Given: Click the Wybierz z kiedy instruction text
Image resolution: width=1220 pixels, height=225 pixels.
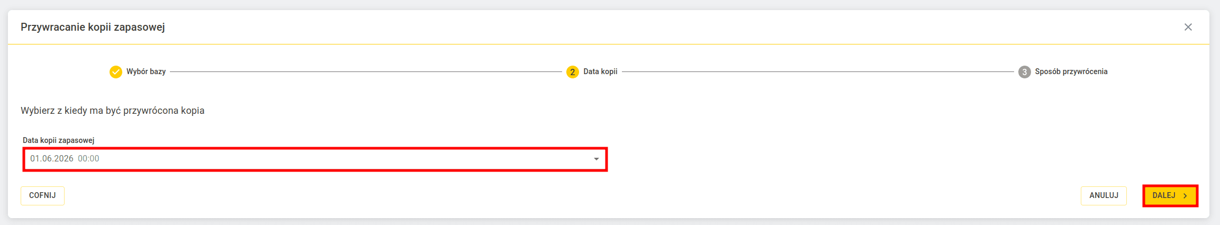Looking at the screenshot, I should point(112,111).
